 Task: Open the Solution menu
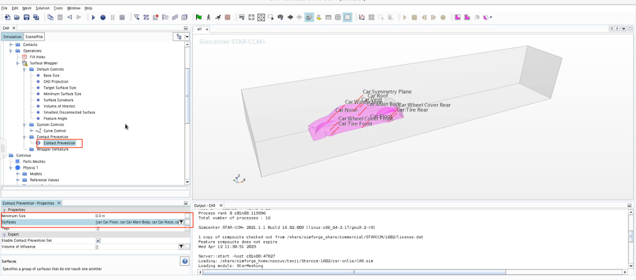[42, 8]
